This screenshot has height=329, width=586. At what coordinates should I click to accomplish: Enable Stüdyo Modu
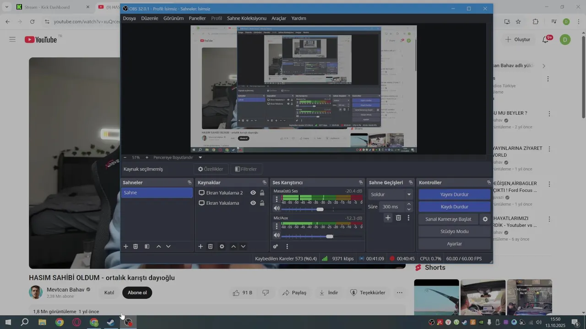point(455,231)
